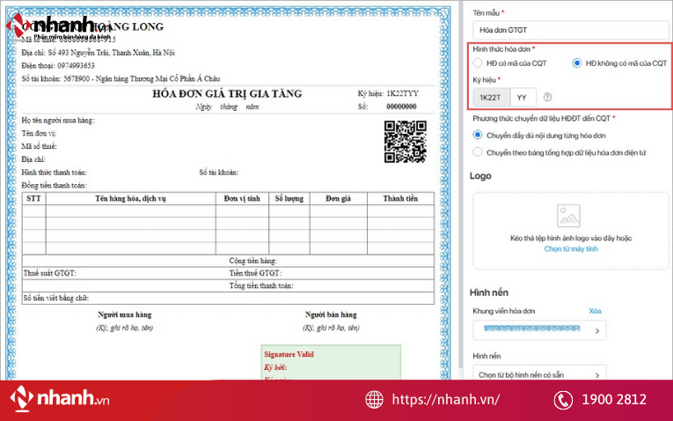The image size is (673, 421).
Task: Click Điện thoại: 0974993653 line
Action: (x=58, y=66)
